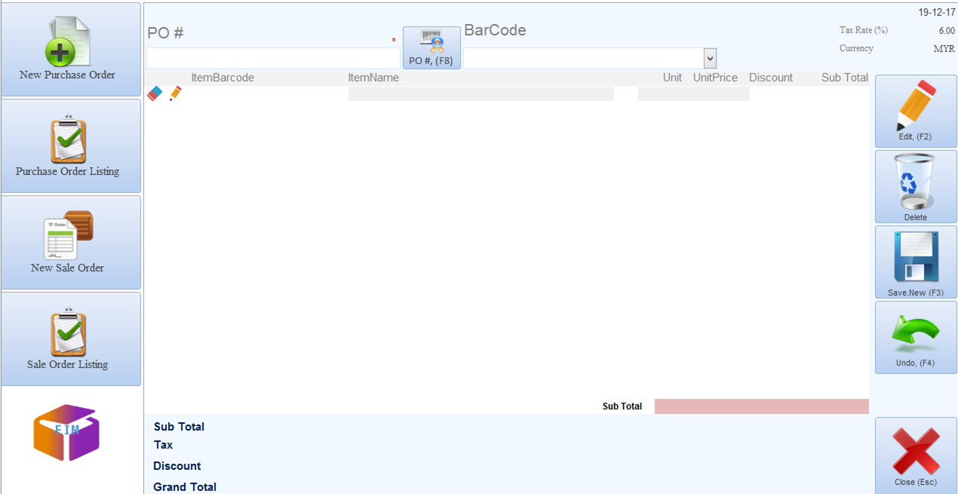Viewport: 958px width, 494px height.
Task: Click the small pencil icon in the item row
Action: [x=175, y=94]
